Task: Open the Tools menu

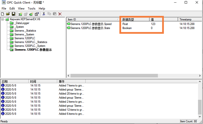Action: [31, 8]
